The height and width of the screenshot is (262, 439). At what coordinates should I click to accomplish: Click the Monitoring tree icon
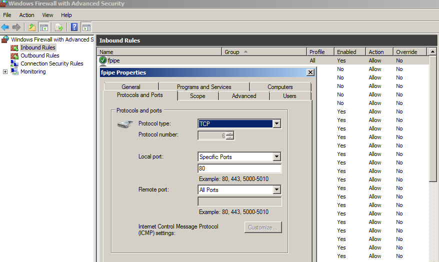(14, 71)
